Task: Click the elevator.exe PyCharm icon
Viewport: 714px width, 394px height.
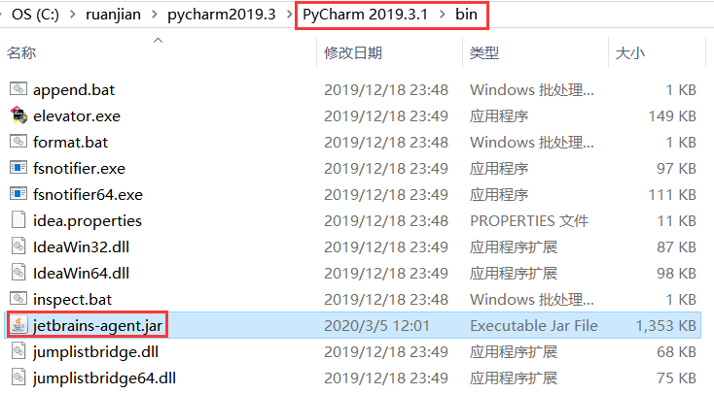Action: pos(18,115)
